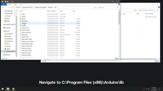Select the arduino_icon file icon
This screenshot has width=163, height=91.
[x=20, y=28]
